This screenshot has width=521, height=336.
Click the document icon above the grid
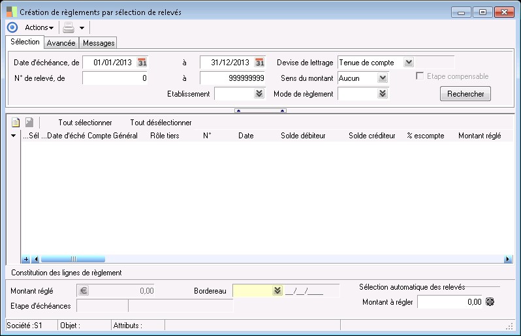coord(16,123)
